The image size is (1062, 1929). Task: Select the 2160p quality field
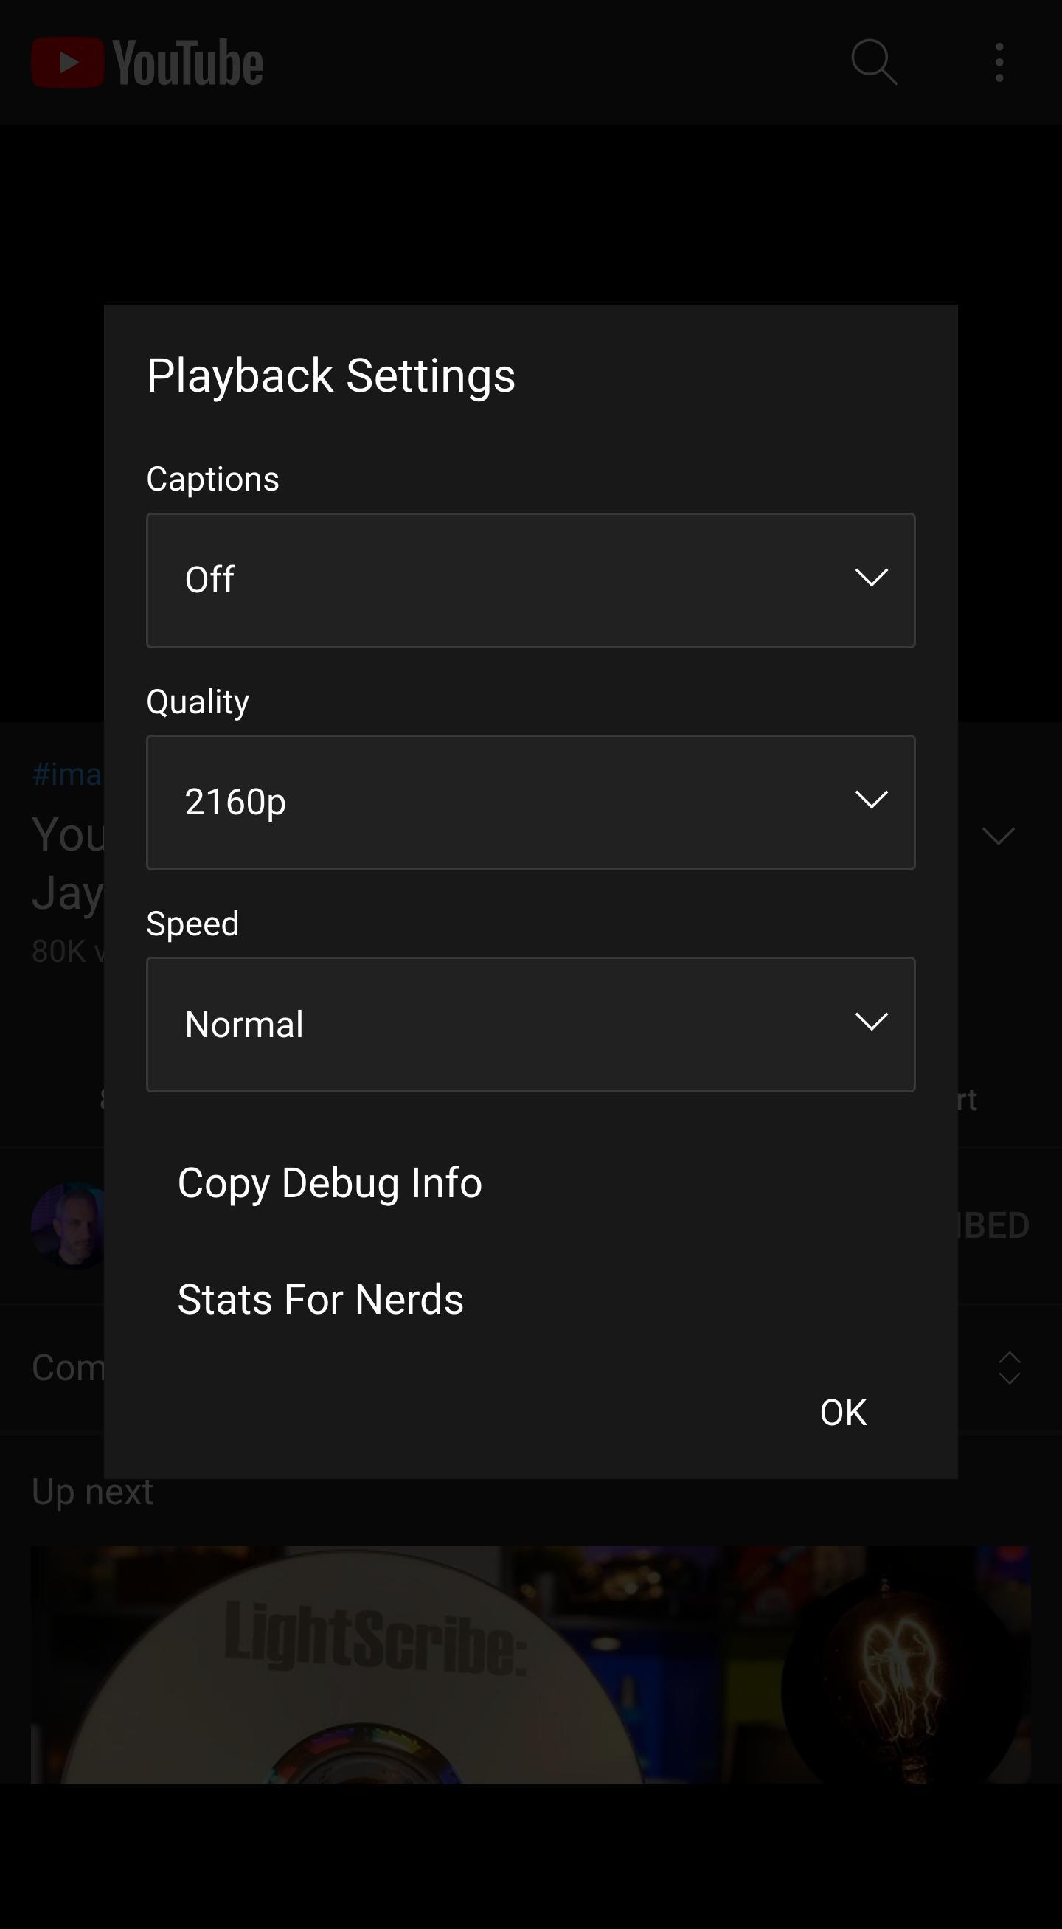coord(530,800)
